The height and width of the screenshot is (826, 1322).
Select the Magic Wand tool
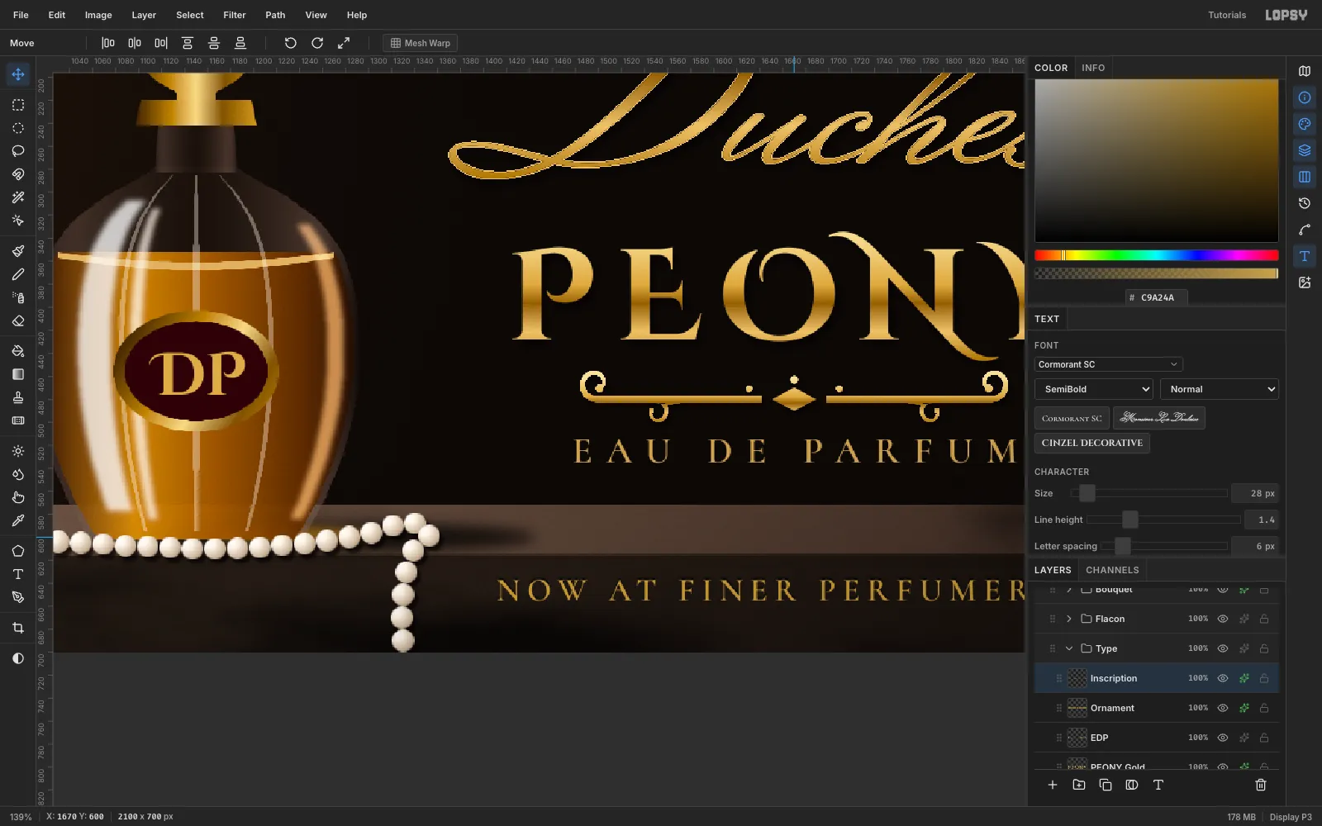[18, 197]
